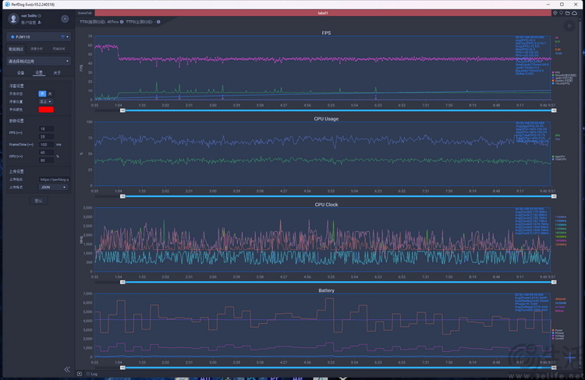Click the 默认 reset button
Image resolution: width=585 pixels, height=380 pixels.
[x=38, y=200]
